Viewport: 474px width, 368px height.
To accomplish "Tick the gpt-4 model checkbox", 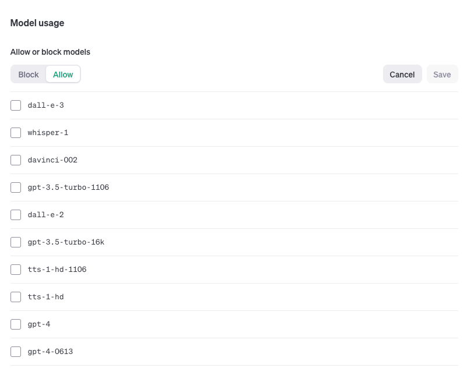I will (x=16, y=324).
